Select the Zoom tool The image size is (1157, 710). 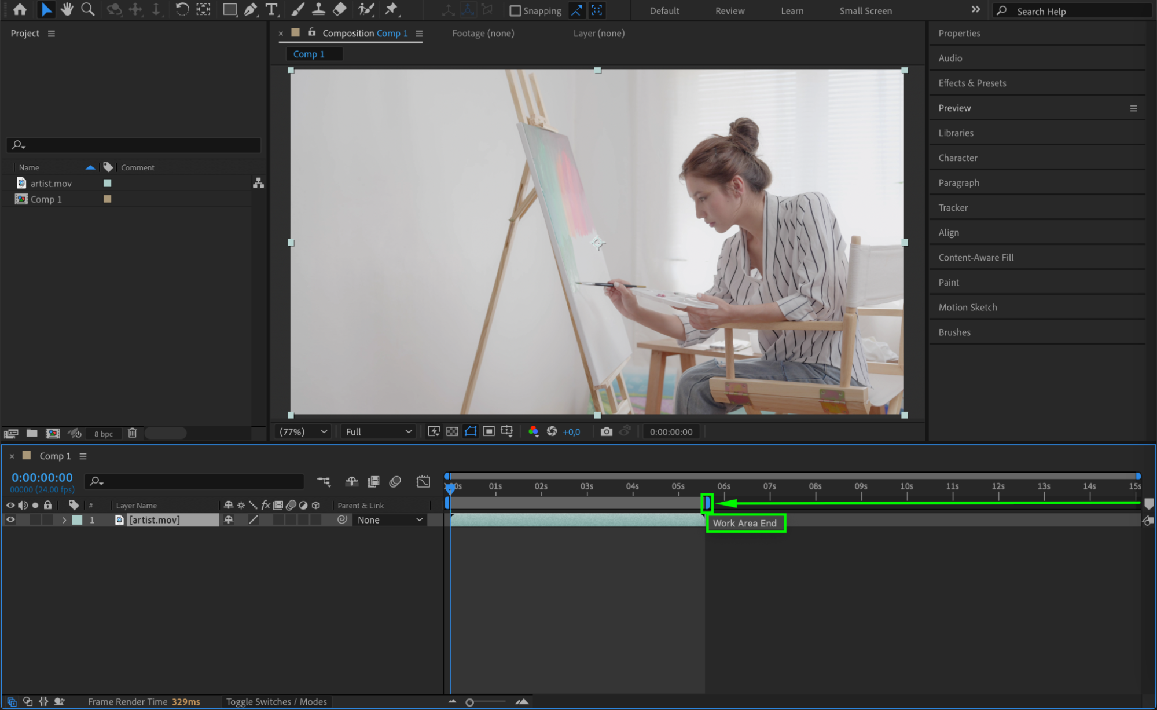(88, 10)
